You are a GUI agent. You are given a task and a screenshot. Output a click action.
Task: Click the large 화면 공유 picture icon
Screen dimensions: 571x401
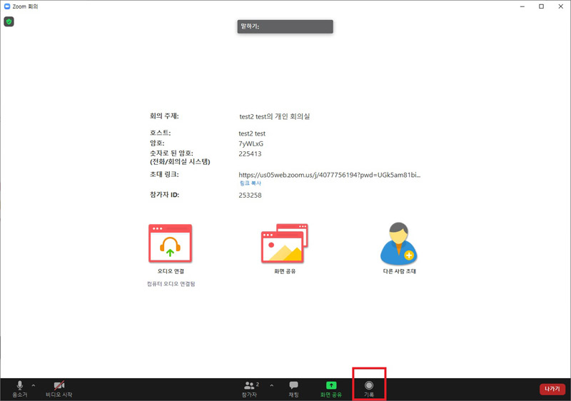click(x=283, y=245)
